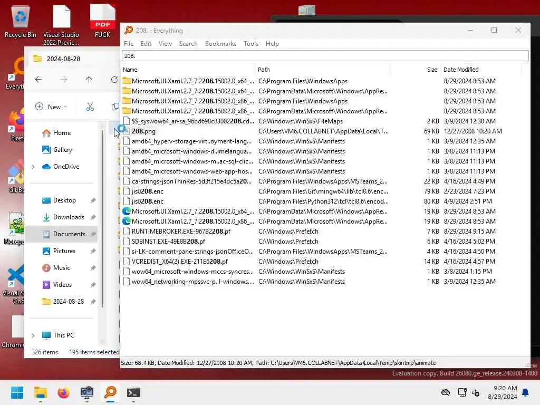Go back in File Explorer
The height and width of the screenshot is (405, 540).
click(38, 80)
